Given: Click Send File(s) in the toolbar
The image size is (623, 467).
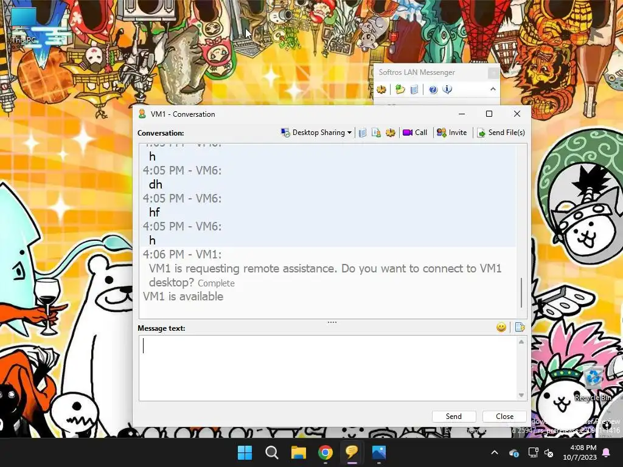Looking at the screenshot, I should (x=501, y=133).
